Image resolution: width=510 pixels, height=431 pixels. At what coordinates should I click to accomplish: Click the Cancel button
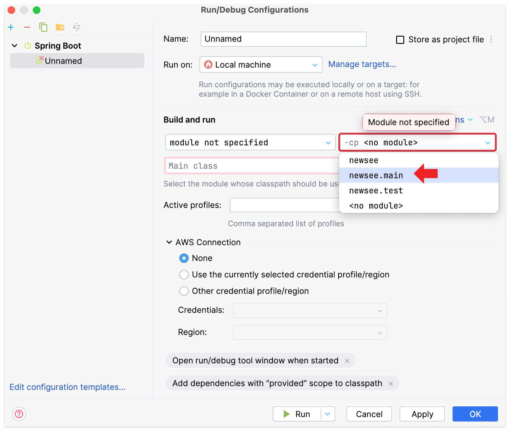click(x=369, y=414)
